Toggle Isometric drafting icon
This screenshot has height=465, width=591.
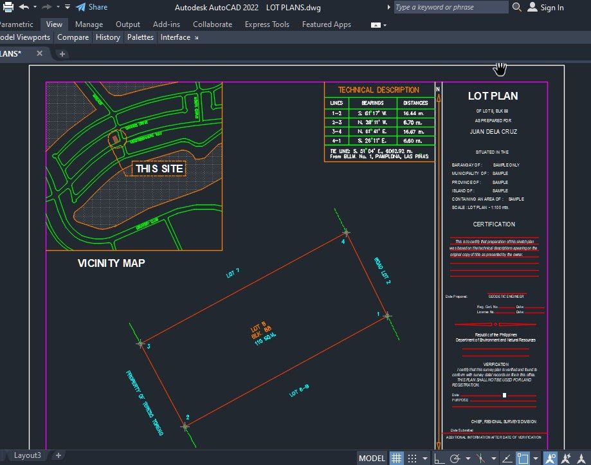[x=480, y=458]
